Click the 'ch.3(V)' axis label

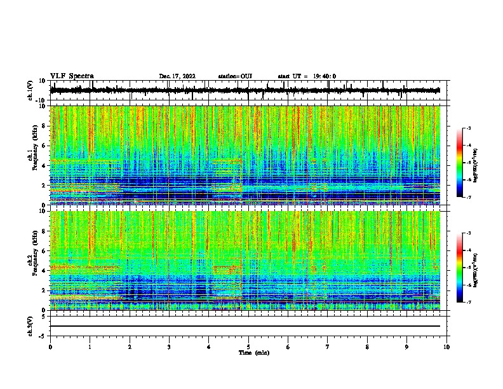[x=30, y=326]
